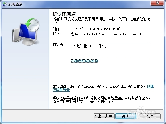Click the 描述 label

tap(57, 34)
